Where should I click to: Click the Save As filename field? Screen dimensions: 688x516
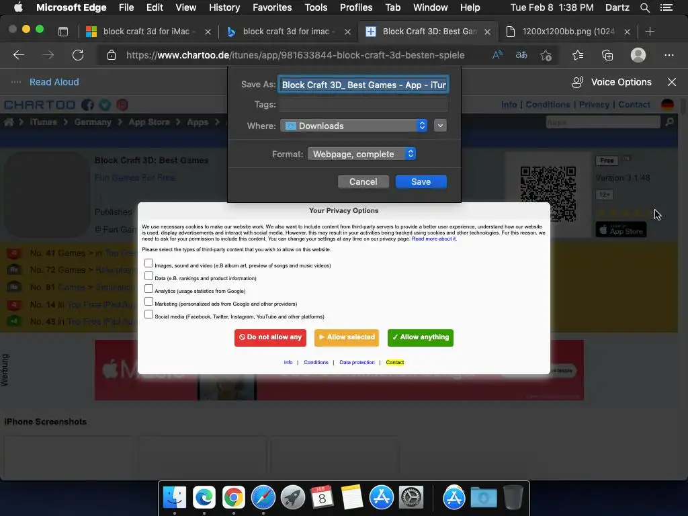[x=363, y=85]
